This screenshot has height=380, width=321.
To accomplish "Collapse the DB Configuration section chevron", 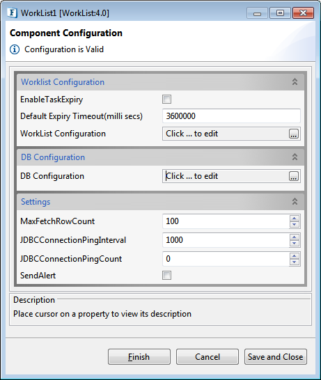I will (x=295, y=157).
